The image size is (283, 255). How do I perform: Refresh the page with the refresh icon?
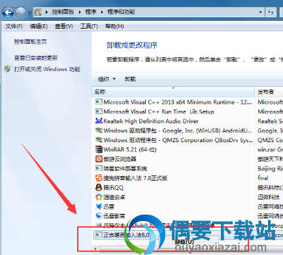click(x=271, y=12)
